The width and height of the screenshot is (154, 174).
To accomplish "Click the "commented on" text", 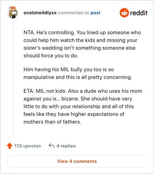I will (x=74, y=13).
